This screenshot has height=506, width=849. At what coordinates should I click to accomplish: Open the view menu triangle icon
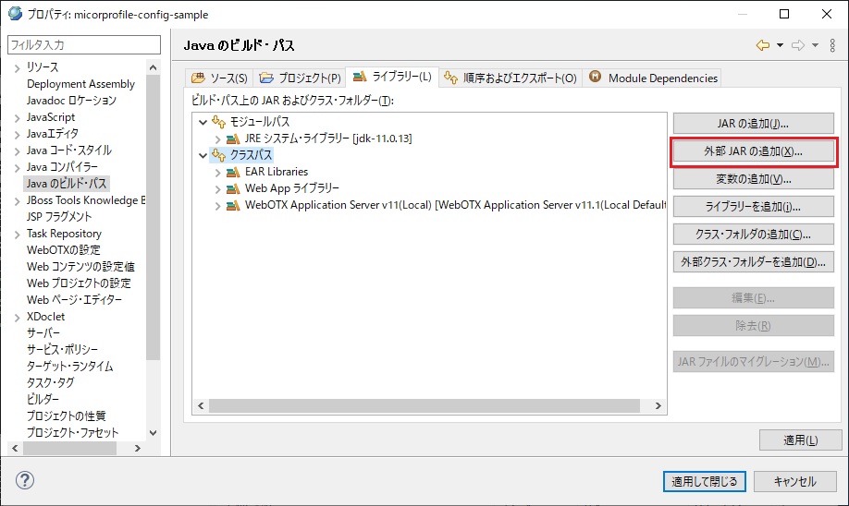click(x=832, y=45)
